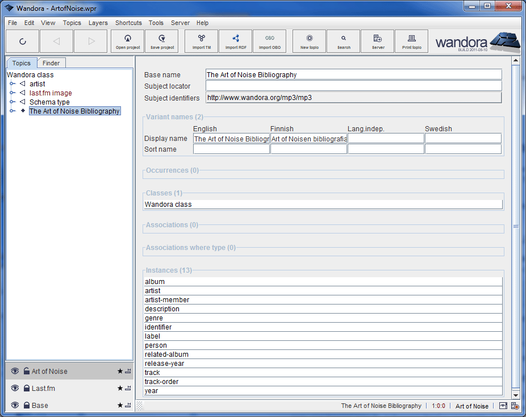
Task: Toggle visibility eye of Art of Noise layer
Action: coord(15,371)
